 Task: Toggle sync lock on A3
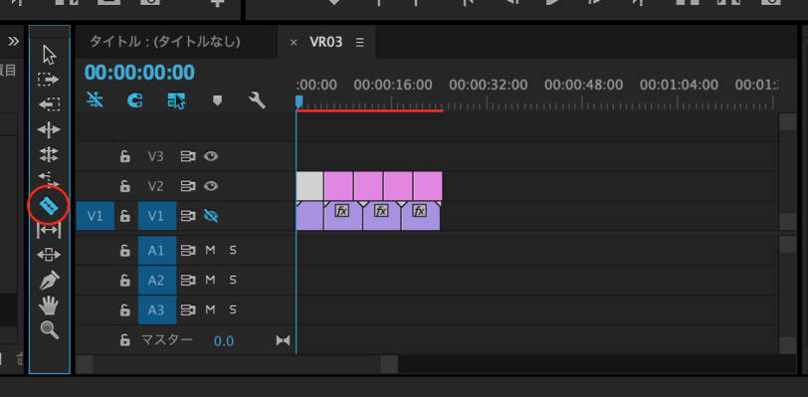pyautogui.click(x=187, y=310)
